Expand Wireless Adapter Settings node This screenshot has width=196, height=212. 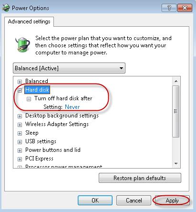[20, 125]
